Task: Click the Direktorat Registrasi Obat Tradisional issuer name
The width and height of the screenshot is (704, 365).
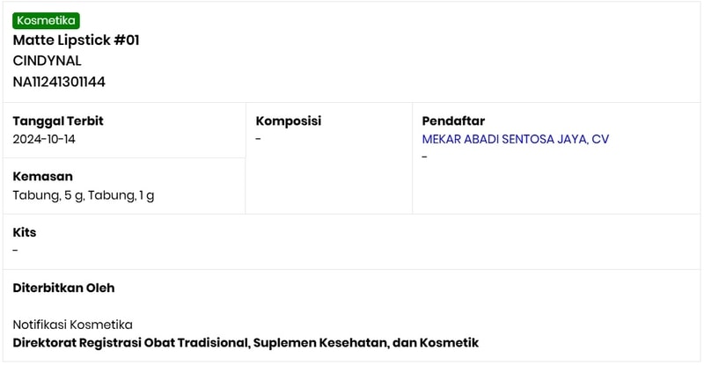Action: coord(246,342)
